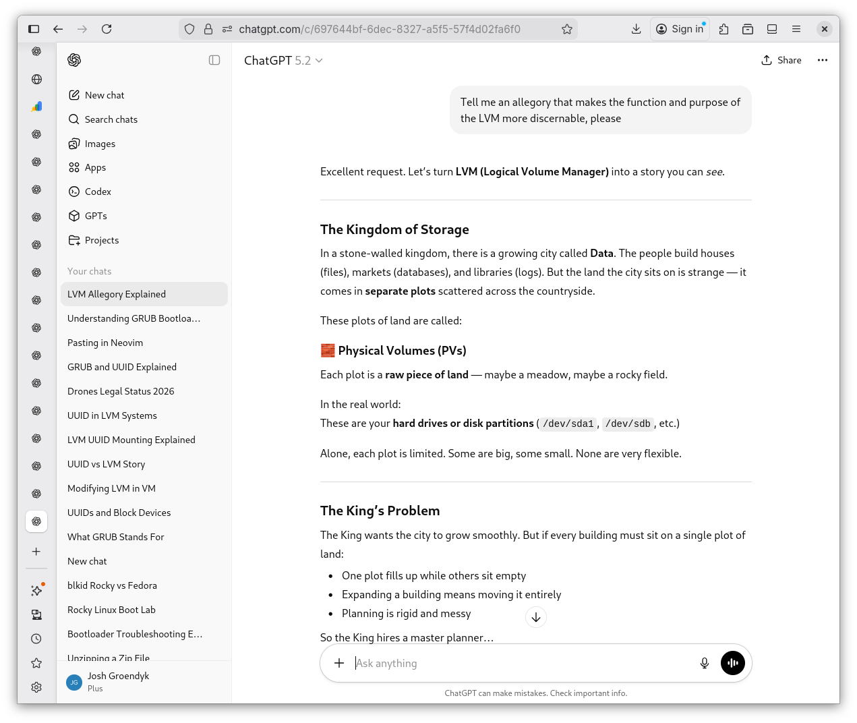Image resolution: width=857 pixels, height=723 pixels.
Task: Start voice mode with the waveform button
Action: [732, 663]
